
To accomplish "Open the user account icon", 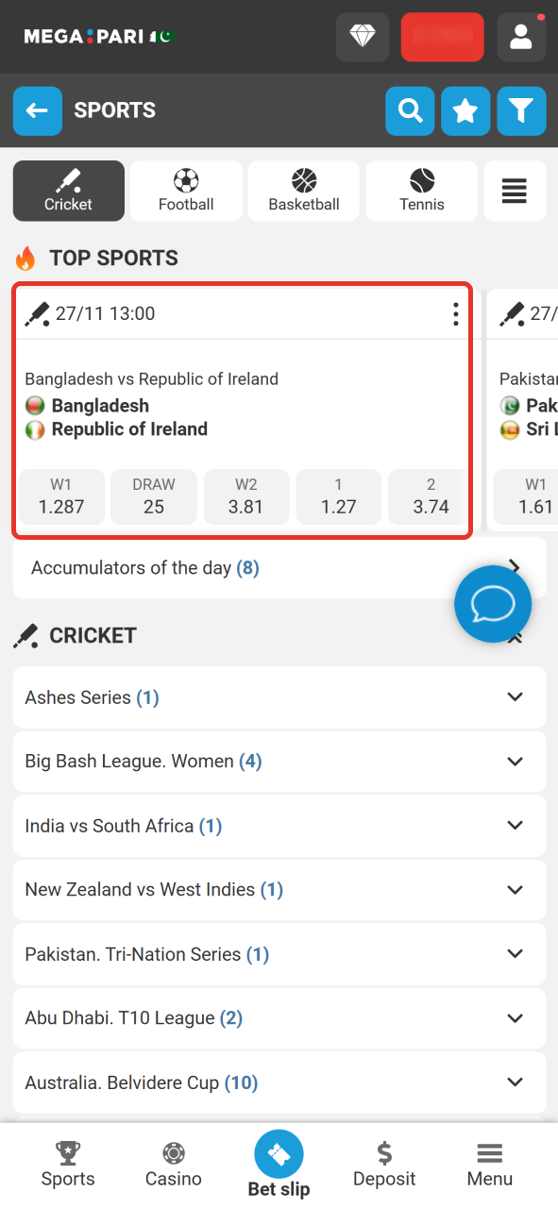I will [x=521, y=38].
